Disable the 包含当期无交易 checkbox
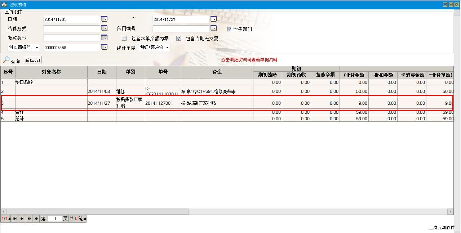The width and height of the screenshot is (461, 233). tap(178, 38)
